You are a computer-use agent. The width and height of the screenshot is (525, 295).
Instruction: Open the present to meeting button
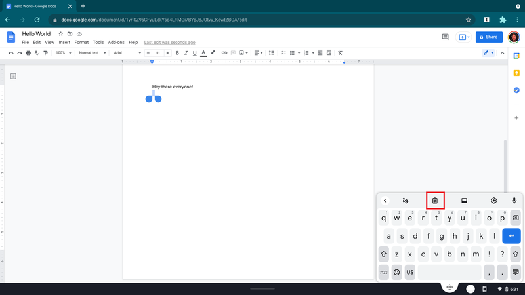(464, 37)
